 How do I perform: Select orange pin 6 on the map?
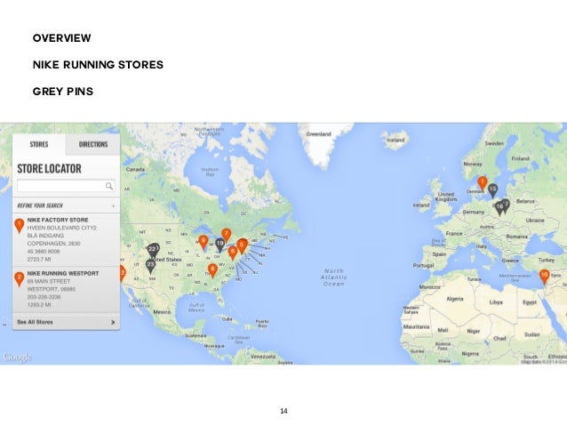(233, 253)
